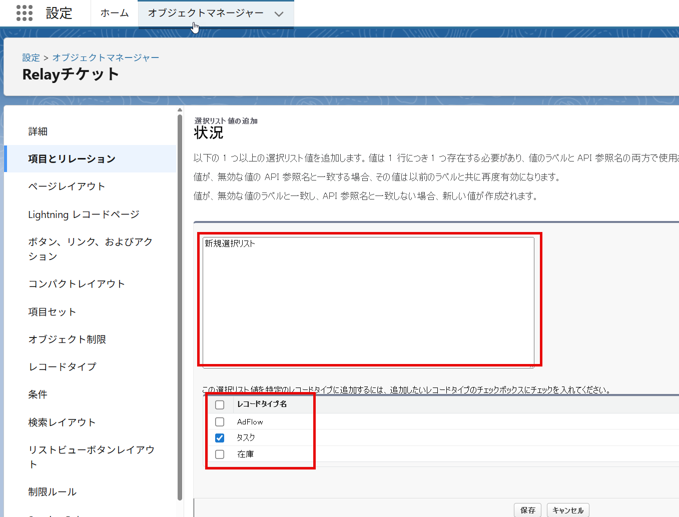Click the 状況 field heading
Screen dimensions: 679x517
[209, 133]
